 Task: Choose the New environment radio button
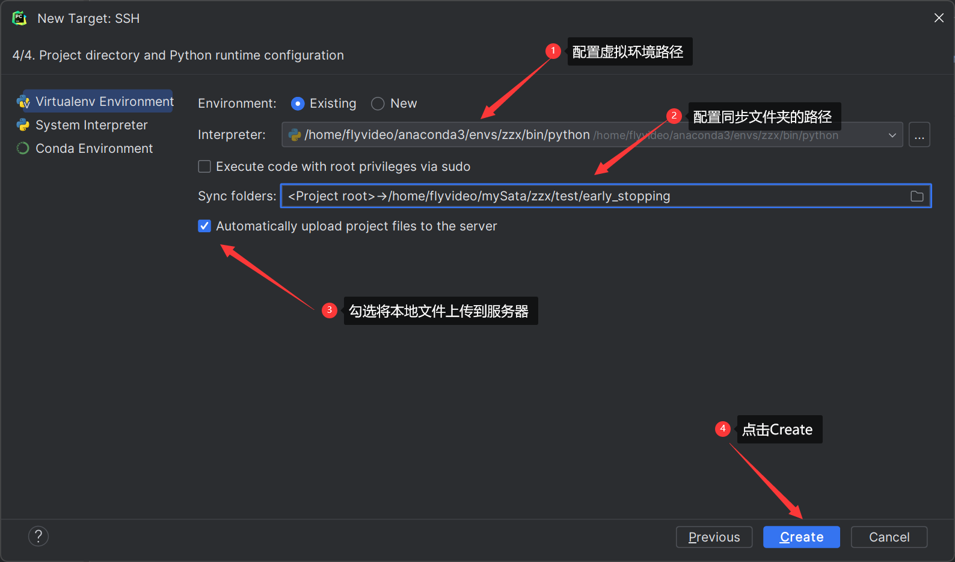(378, 103)
